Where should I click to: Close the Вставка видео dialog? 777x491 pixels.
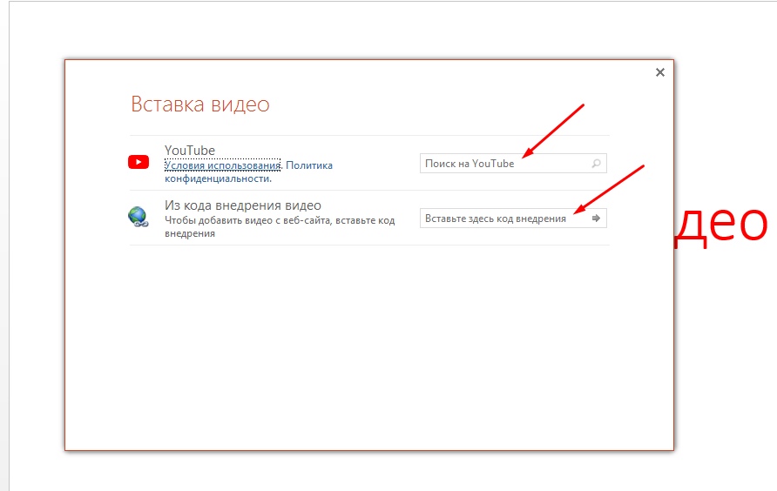660,72
